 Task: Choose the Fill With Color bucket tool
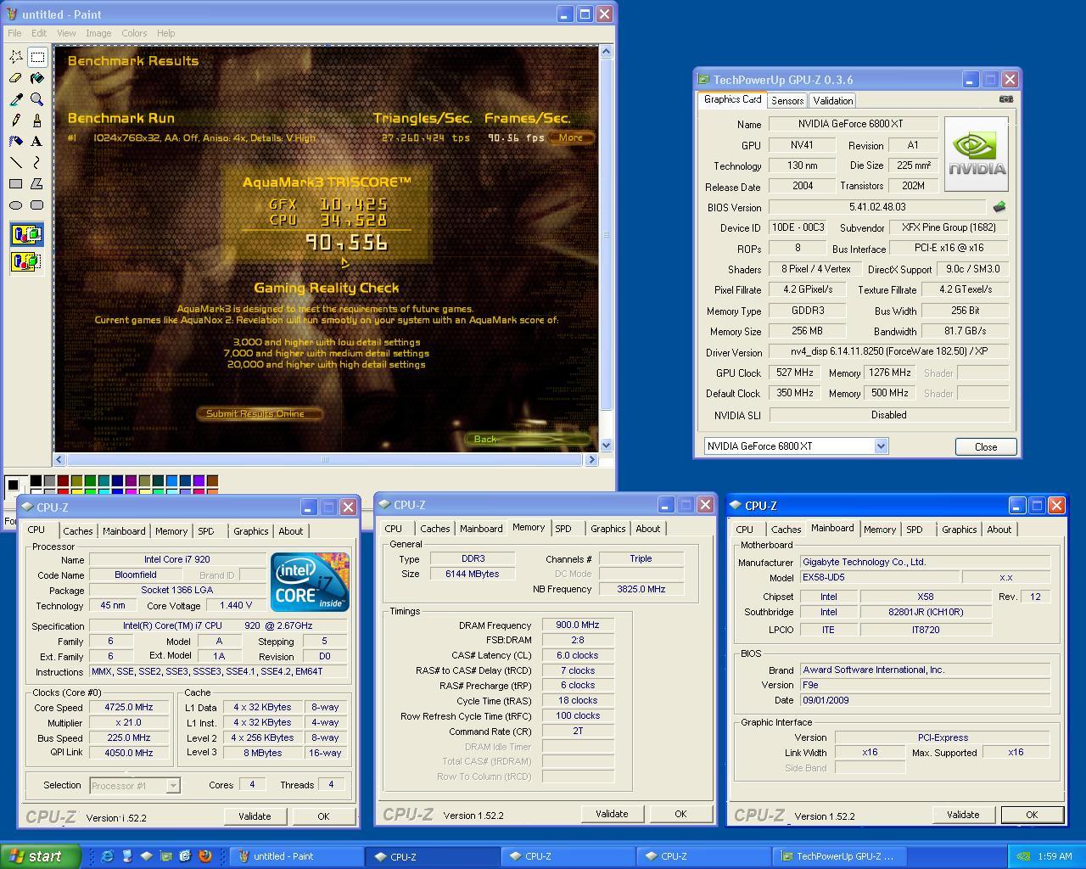click(x=37, y=78)
